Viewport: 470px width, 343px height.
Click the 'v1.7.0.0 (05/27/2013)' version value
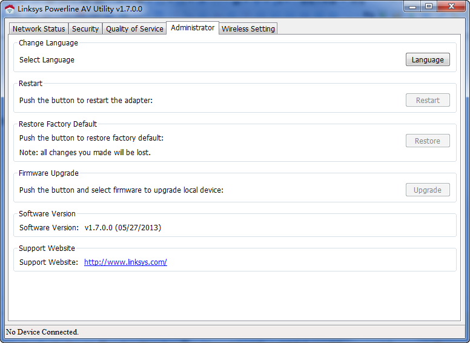pos(123,228)
